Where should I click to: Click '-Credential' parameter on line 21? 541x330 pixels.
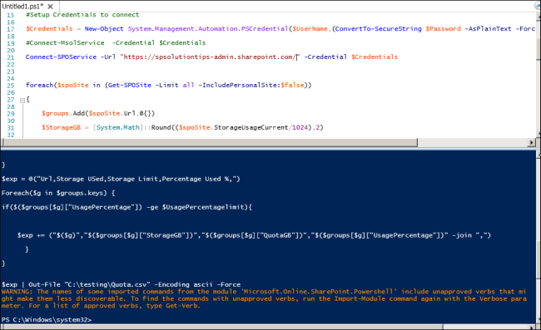[x=325, y=57]
